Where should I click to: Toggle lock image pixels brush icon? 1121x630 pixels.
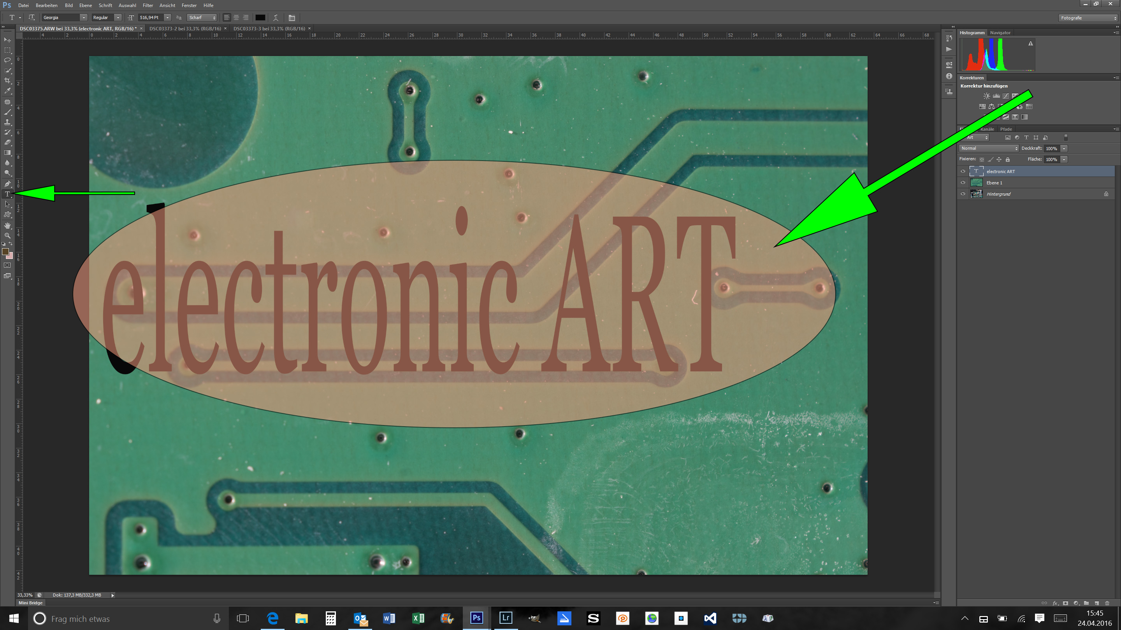coord(991,159)
